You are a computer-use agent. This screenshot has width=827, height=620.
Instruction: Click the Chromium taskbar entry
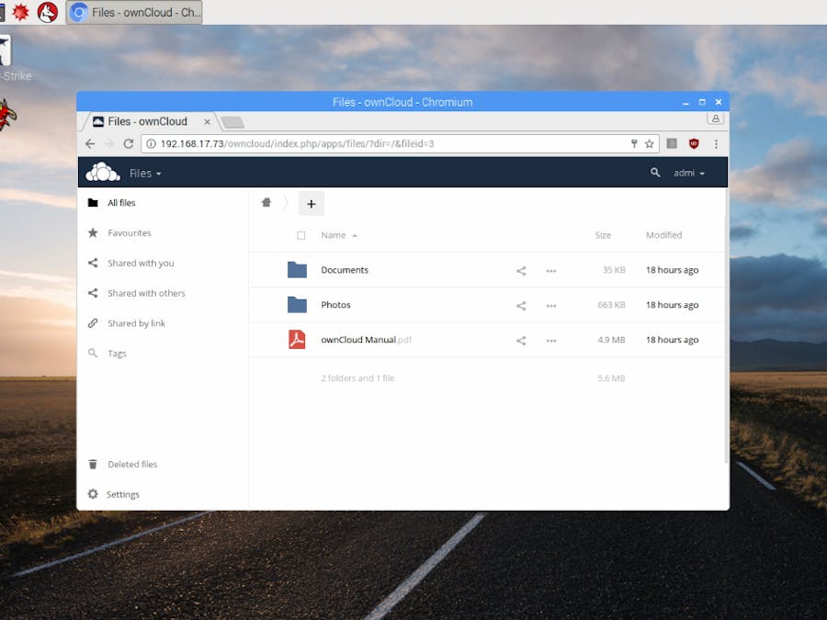click(134, 12)
